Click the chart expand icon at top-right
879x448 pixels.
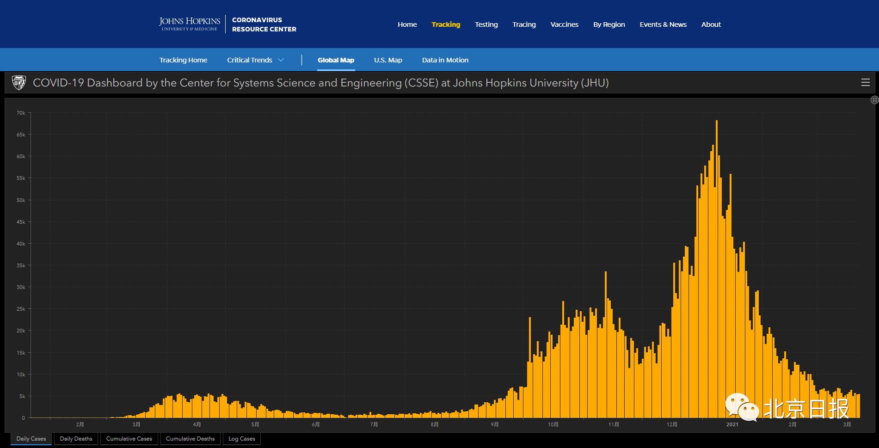click(x=874, y=100)
